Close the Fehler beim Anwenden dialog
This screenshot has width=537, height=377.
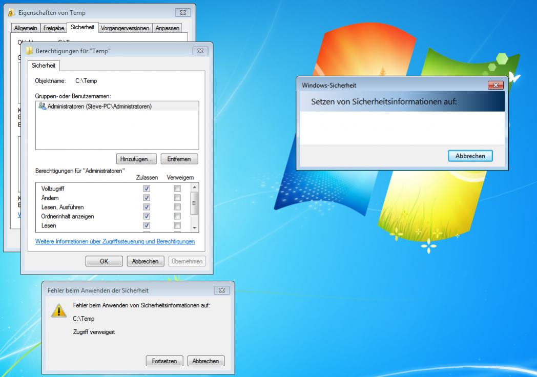coord(222,290)
